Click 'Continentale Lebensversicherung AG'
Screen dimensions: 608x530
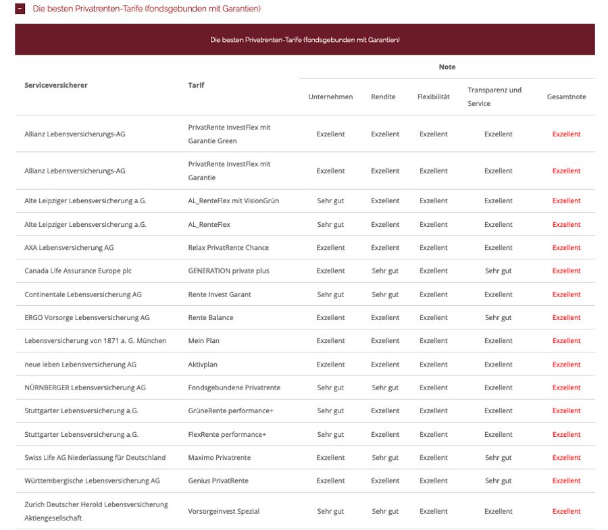[83, 294]
